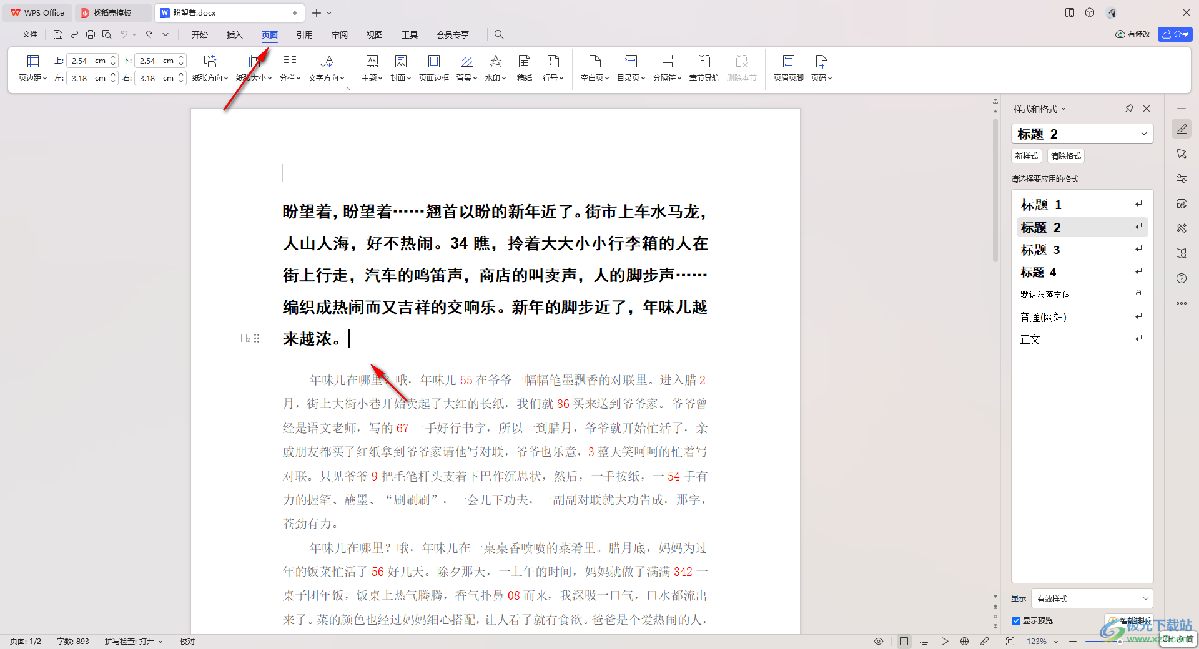The image size is (1199, 649).
Task: Switch to the 审阅 Review tab
Action: click(340, 35)
